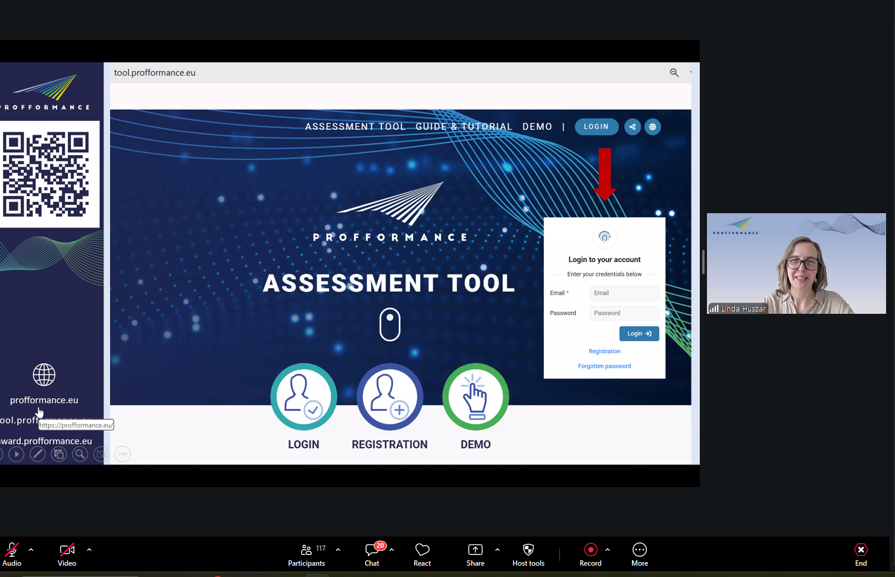Image resolution: width=895 pixels, height=577 pixels.
Task: Click the magnifier icon beside the URL
Action: [674, 73]
